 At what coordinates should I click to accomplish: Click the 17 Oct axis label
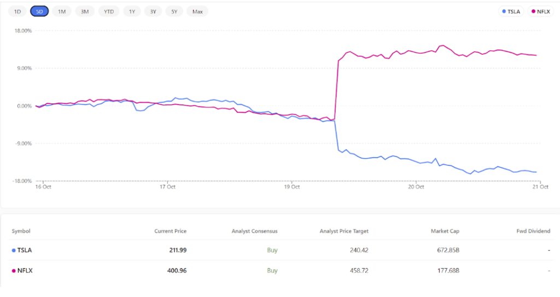pyautogui.click(x=167, y=187)
